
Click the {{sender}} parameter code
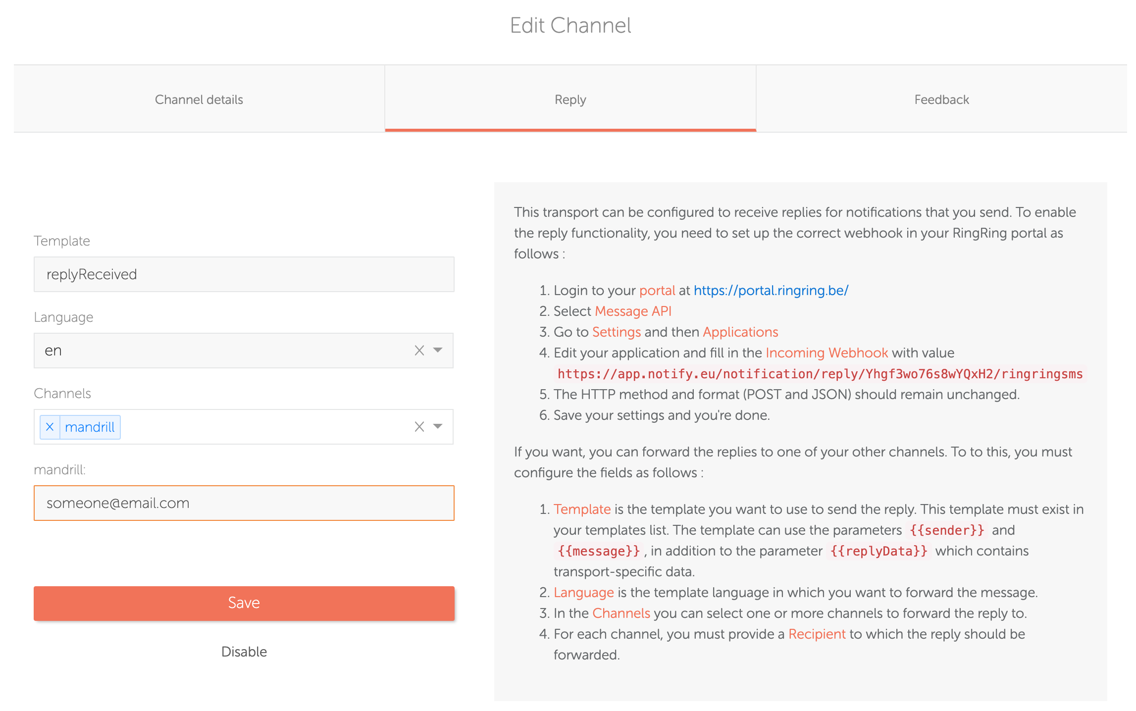tap(947, 530)
